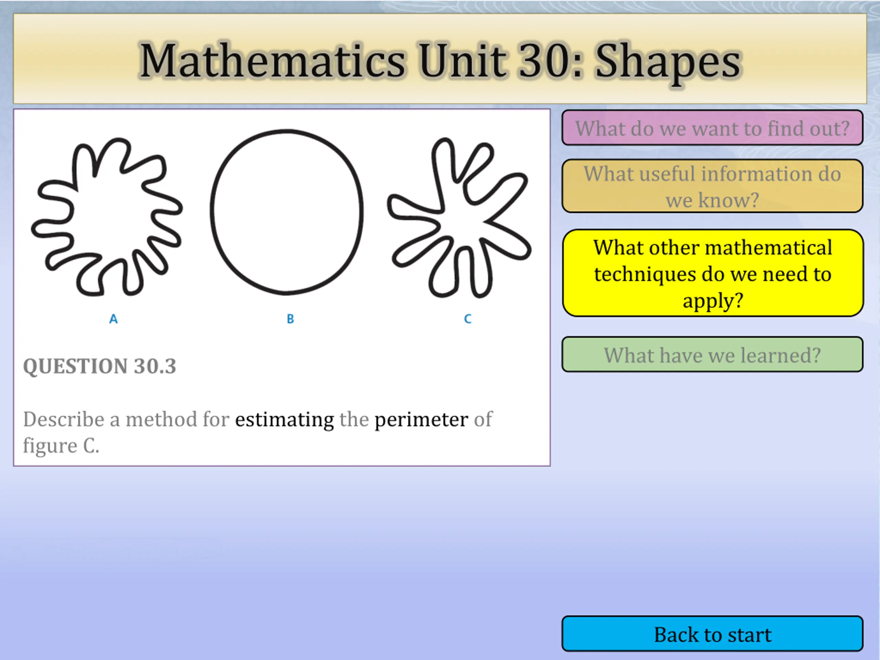
Task: Click the blue label 'A'
Action: point(113,319)
